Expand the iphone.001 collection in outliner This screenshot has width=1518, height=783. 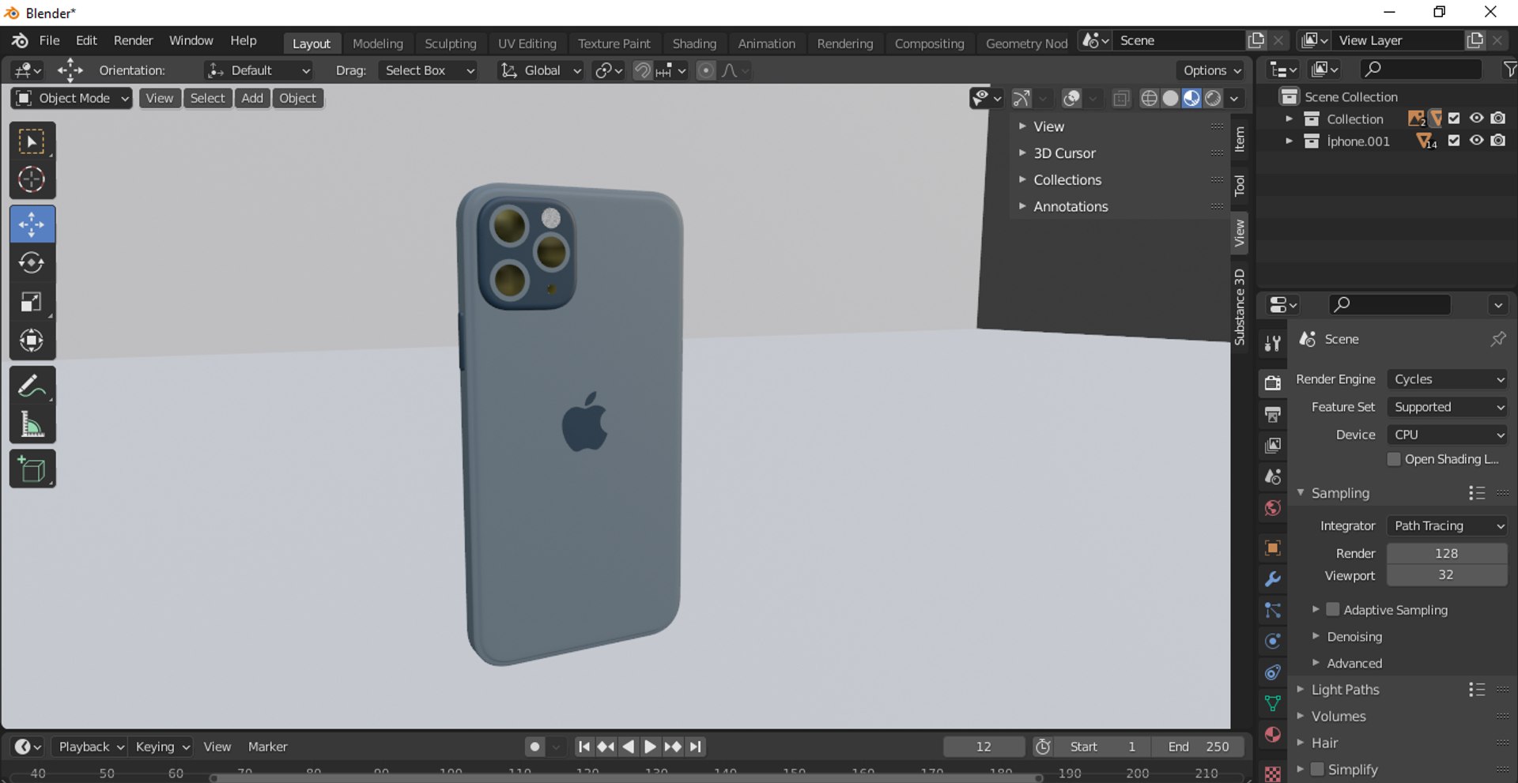click(1290, 141)
